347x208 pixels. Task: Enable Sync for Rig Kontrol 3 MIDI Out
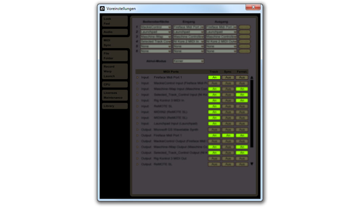(x=228, y=159)
